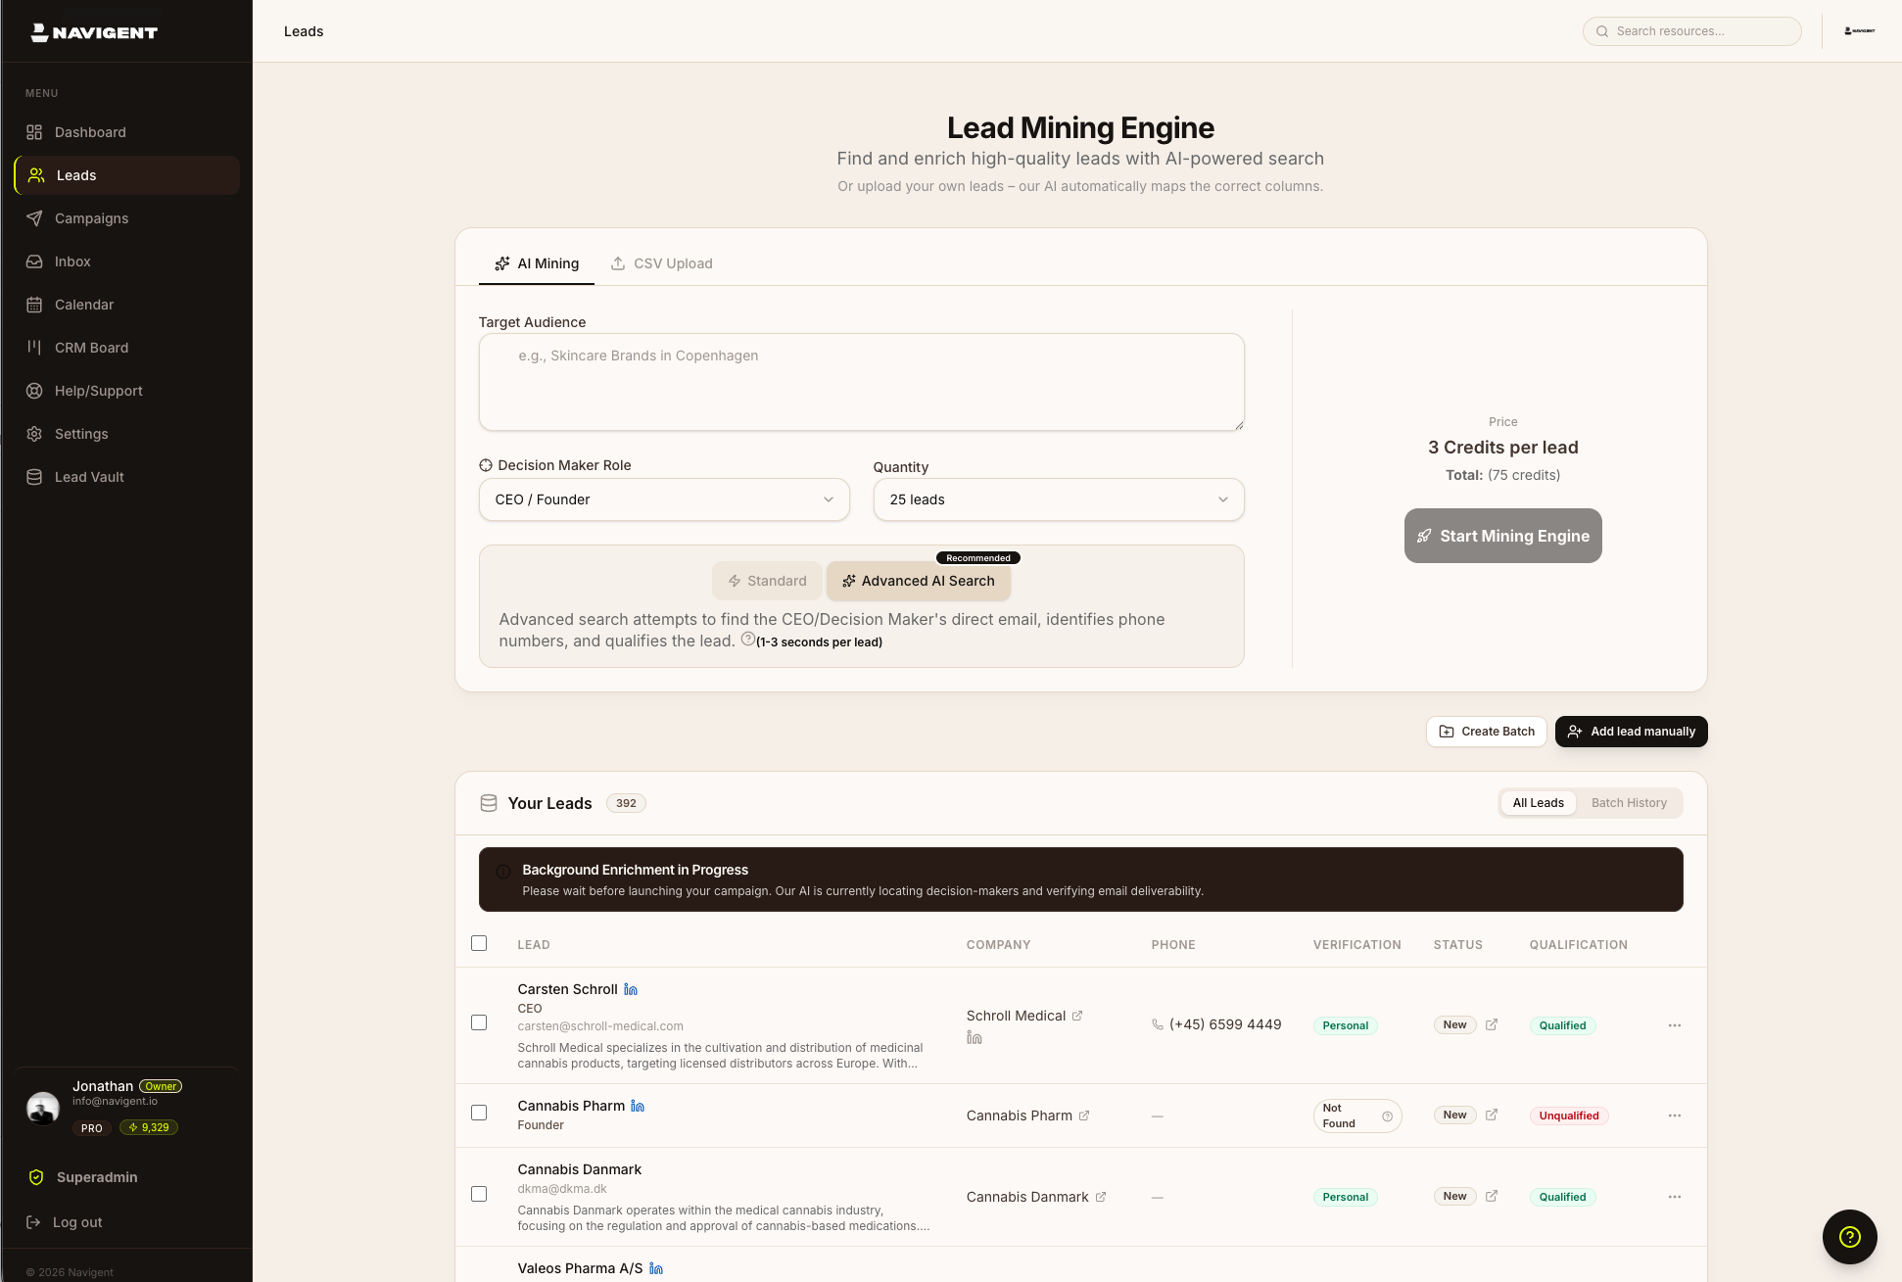Click the help question-mark floating button
The image size is (1902, 1282).
1849,1237
